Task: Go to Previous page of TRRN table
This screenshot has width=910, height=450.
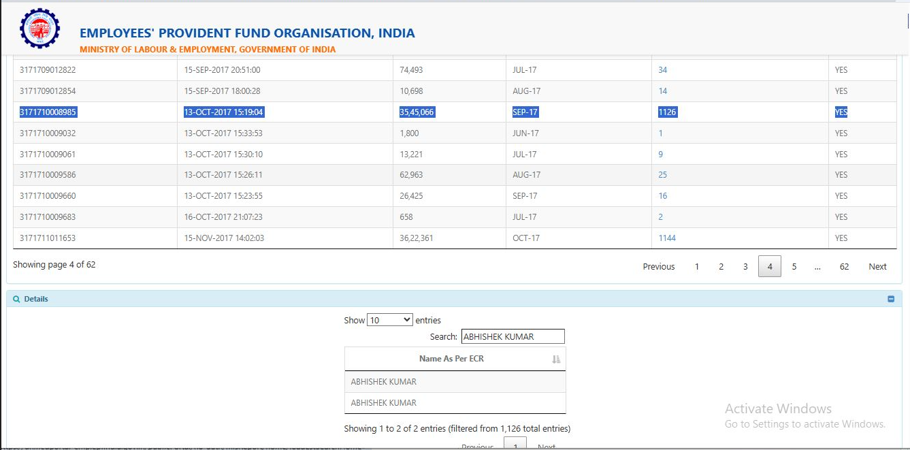Action: tap(658, 266)
